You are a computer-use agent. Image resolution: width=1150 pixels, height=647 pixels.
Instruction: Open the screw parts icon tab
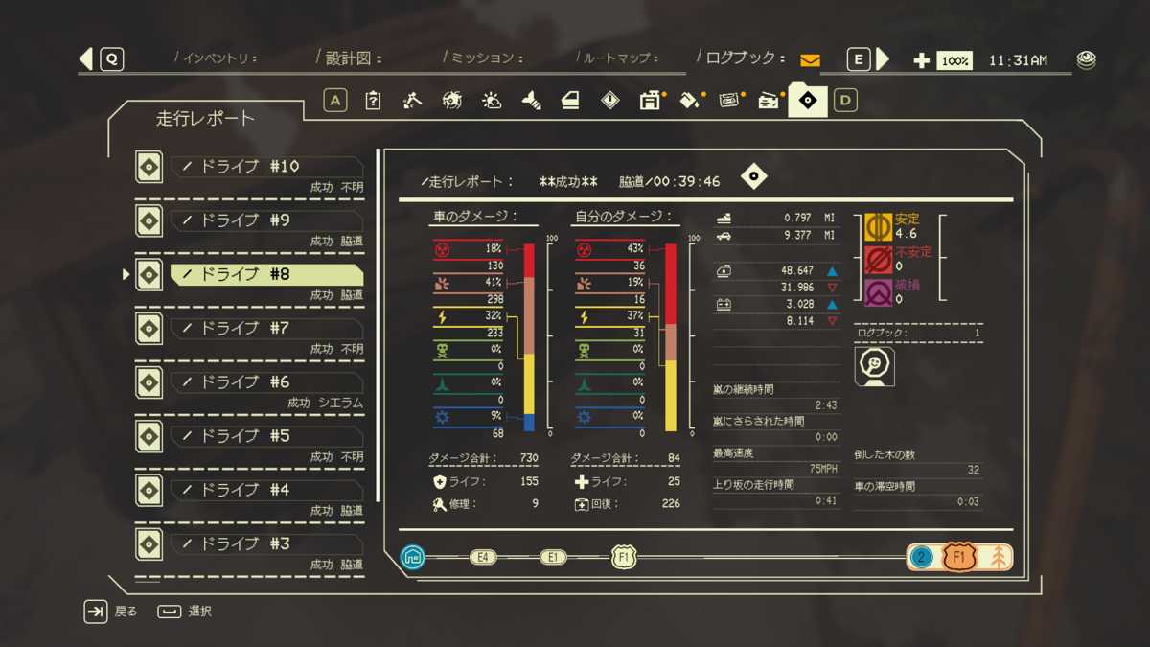point(531,100)
